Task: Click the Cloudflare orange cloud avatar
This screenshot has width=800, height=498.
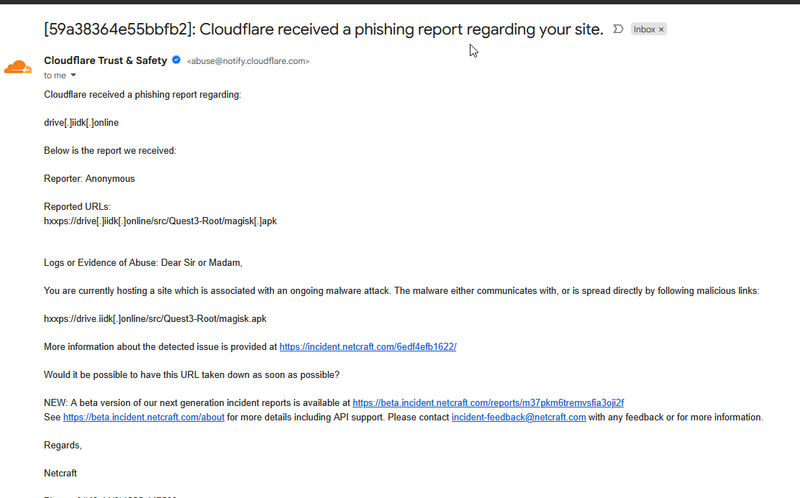Action: click(18, 67)
